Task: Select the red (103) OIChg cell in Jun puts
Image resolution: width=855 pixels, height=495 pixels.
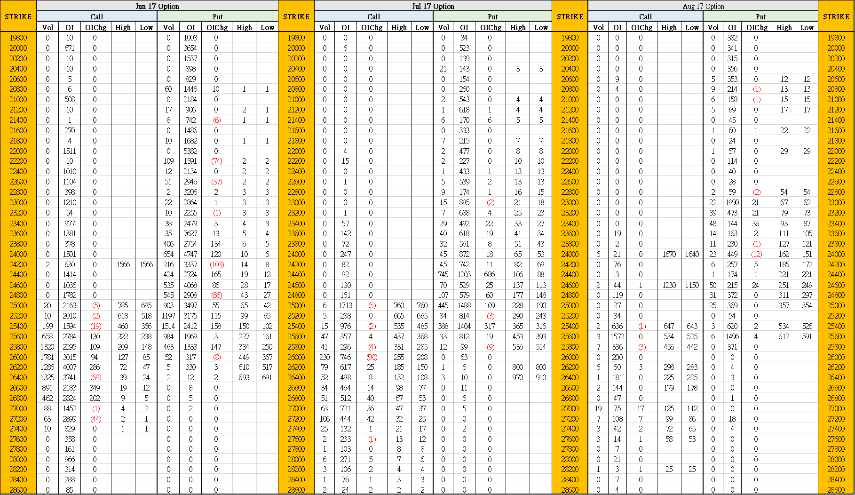Action: point(217,264)
